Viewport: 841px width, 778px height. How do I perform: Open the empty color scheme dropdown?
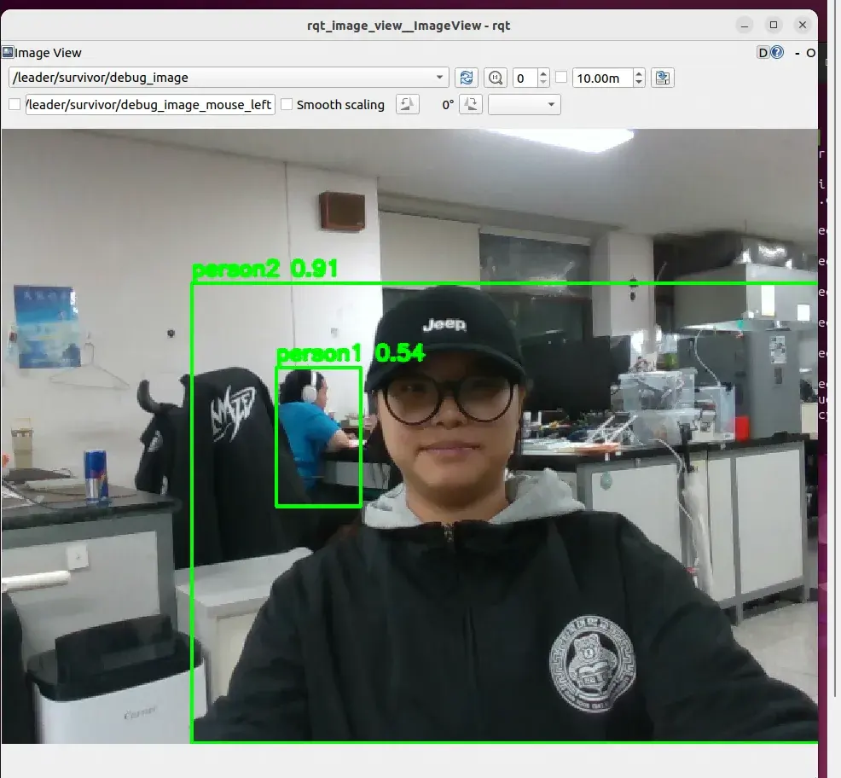click(x=524, y=105)
